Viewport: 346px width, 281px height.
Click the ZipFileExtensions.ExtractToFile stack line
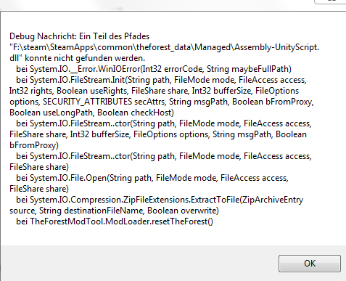(x=160, y=200)
